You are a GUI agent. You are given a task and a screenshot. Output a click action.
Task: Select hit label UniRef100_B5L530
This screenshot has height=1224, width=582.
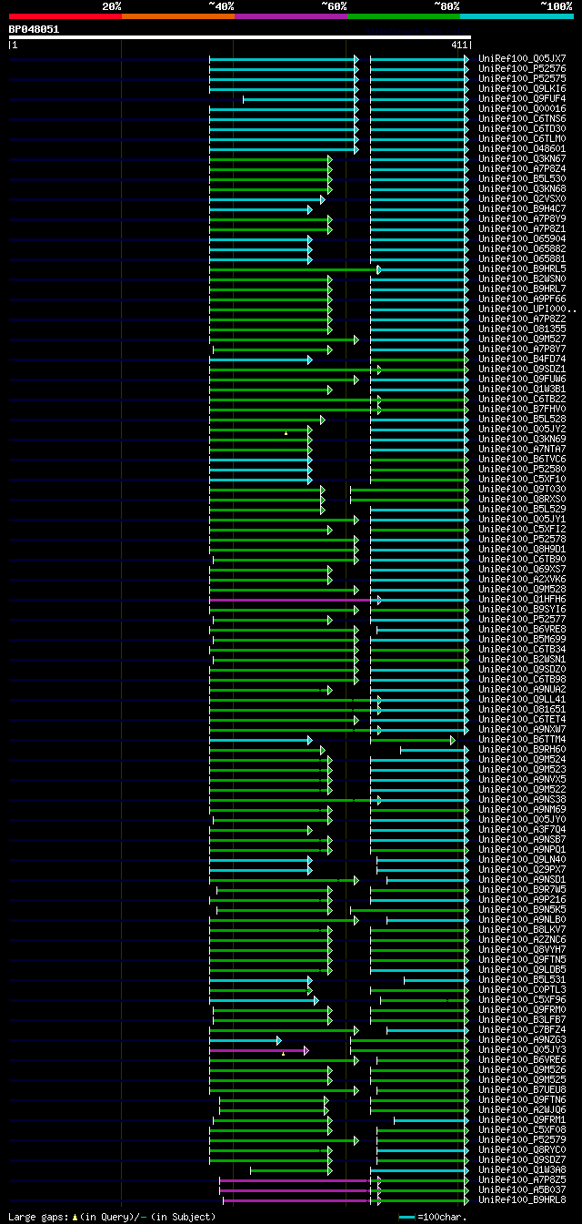(x=522, y=178)
